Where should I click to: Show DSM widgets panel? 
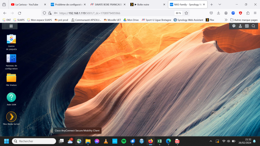coord(247,26)
